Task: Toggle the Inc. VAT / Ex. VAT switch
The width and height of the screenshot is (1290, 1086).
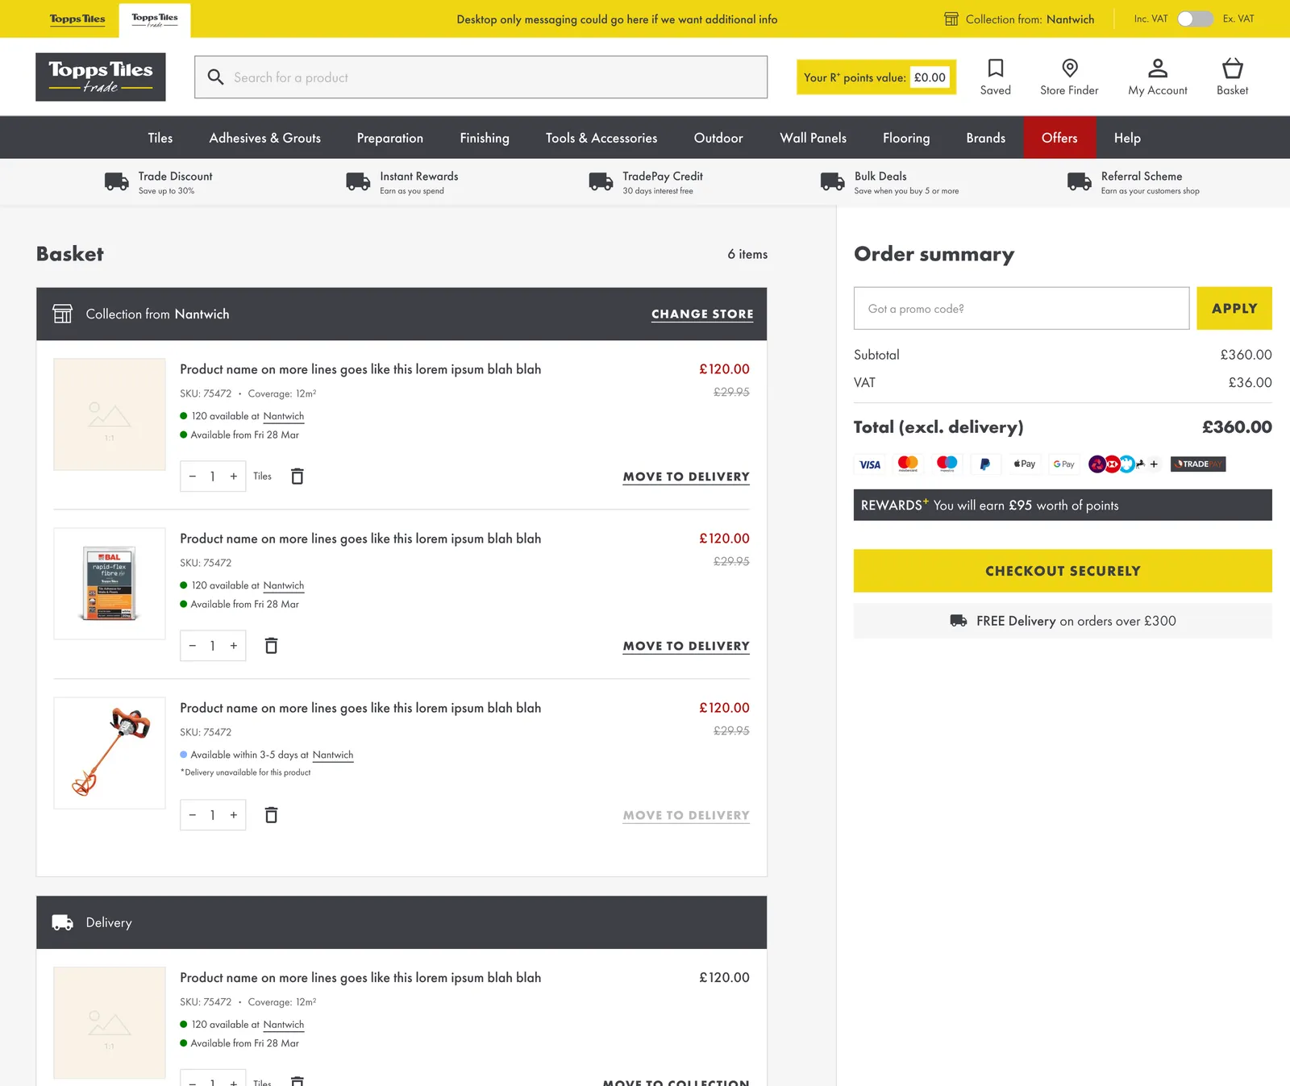Action: pyautogui.click(x=1195, y=19)
